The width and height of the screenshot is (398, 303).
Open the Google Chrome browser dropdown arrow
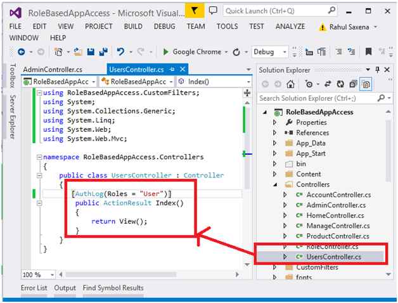point(226,53)
